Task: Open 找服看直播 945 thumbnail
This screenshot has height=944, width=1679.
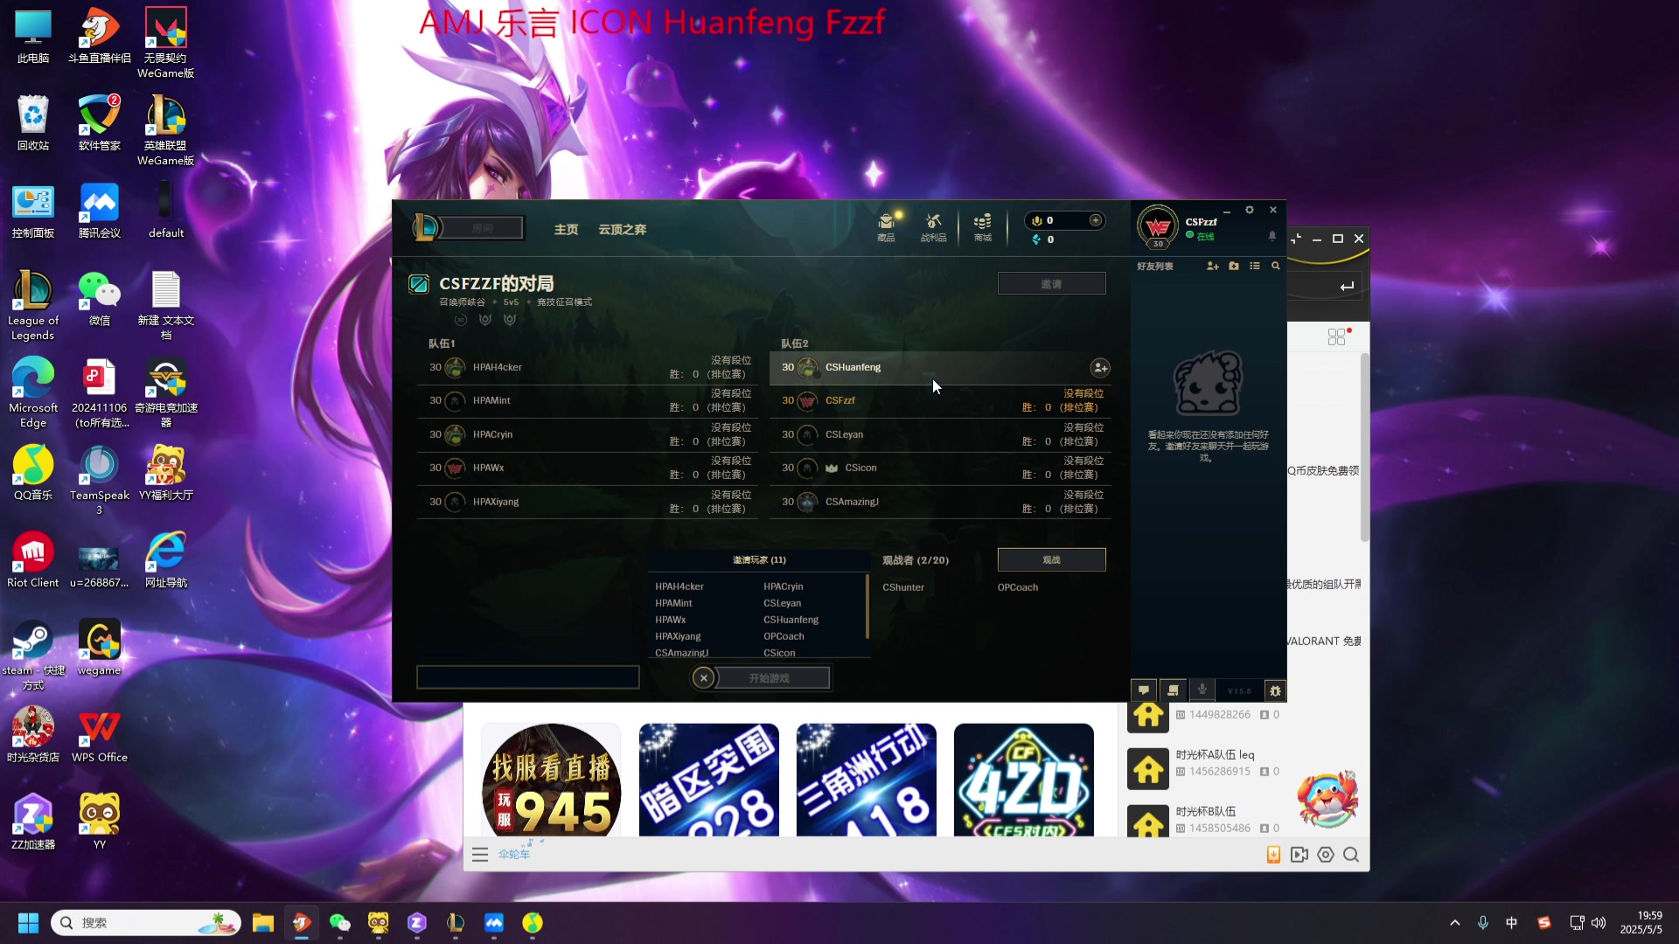Action: click(x=551, y=780)
